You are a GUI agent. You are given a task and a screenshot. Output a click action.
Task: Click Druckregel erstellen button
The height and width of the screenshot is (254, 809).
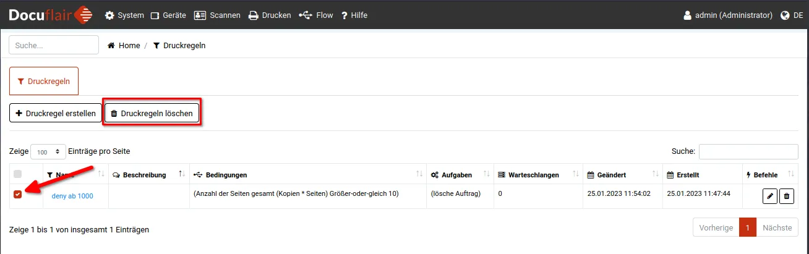click(x=56, y=114)
